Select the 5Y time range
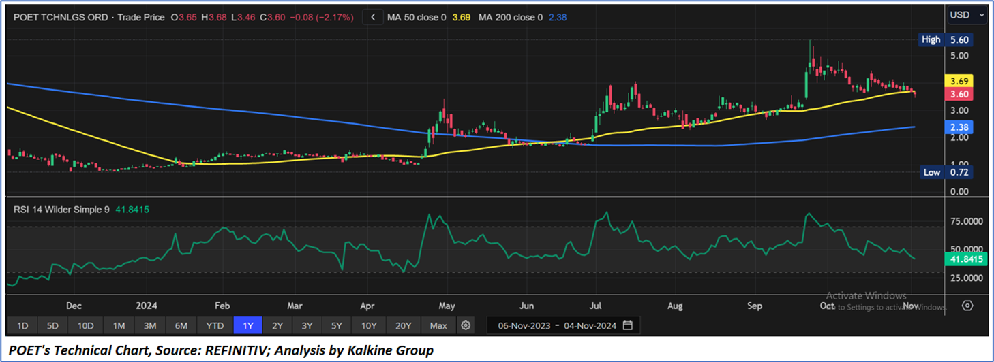Screen dimensions: 994x362 click(336, 325)
